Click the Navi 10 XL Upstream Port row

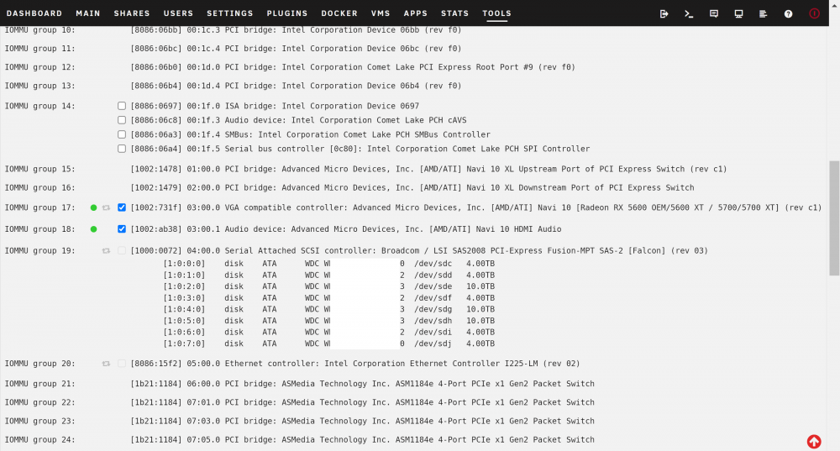coord(428,170)
